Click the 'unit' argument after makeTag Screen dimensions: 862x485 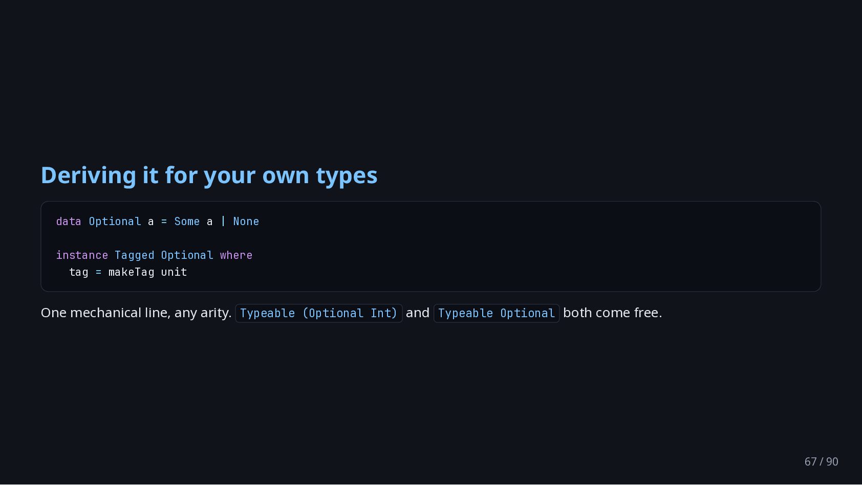[x=174, y=272]
